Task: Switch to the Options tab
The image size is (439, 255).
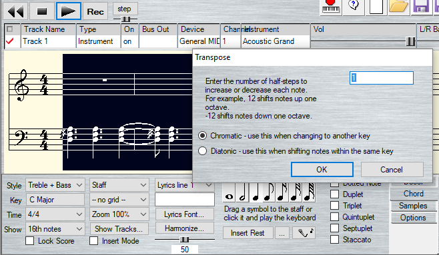Action: pos(413,218)
